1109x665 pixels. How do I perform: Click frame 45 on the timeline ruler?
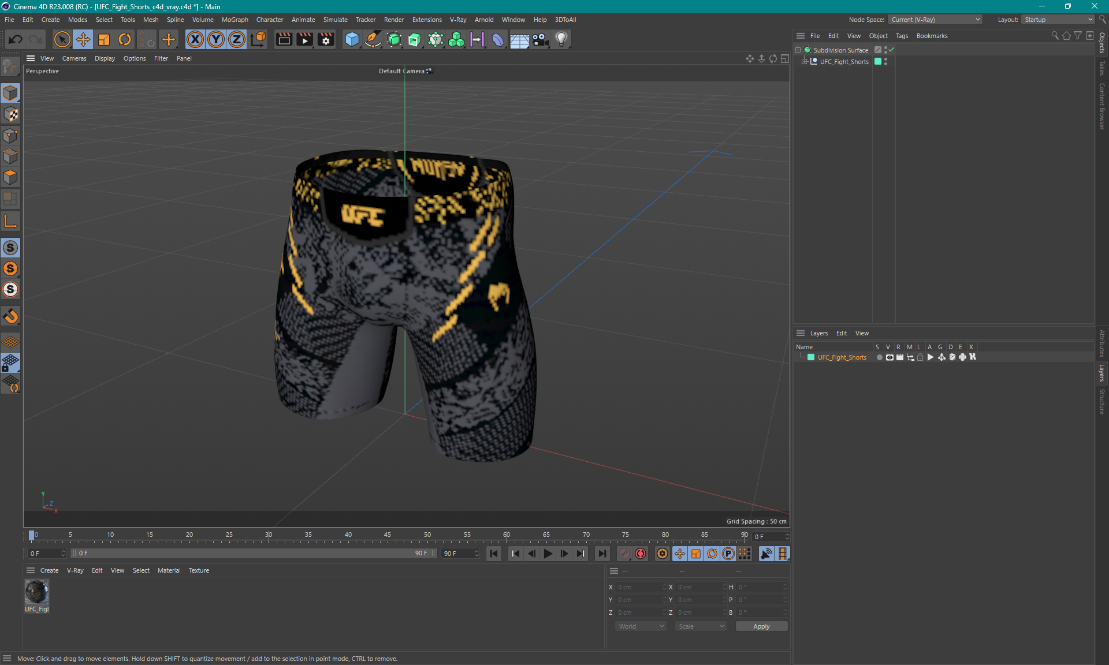[388, 535]
